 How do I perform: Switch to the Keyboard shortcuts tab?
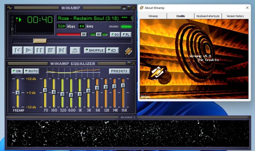(x=208, y=16)
